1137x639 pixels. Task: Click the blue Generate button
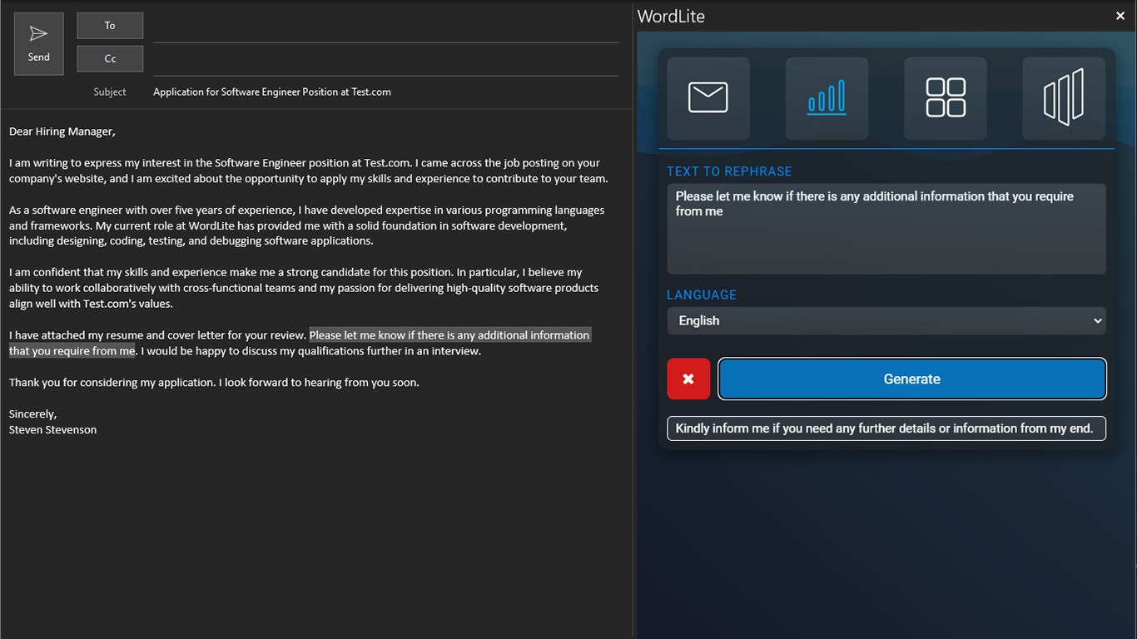tap(912, 379)
